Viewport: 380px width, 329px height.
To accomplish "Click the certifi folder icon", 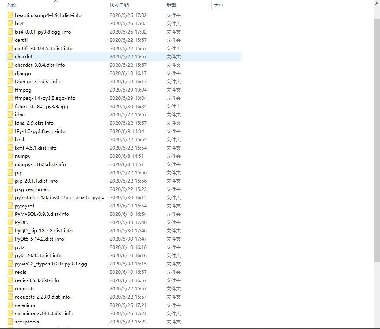I will pos(10,40).
